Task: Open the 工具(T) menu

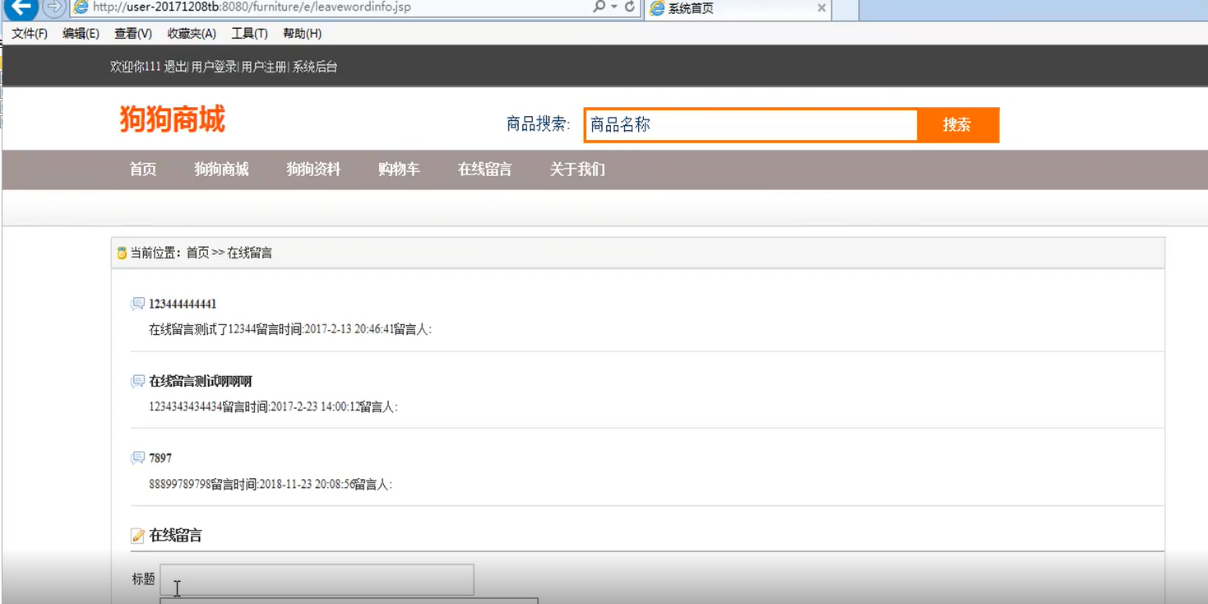Action: click(x=249, y=34)
